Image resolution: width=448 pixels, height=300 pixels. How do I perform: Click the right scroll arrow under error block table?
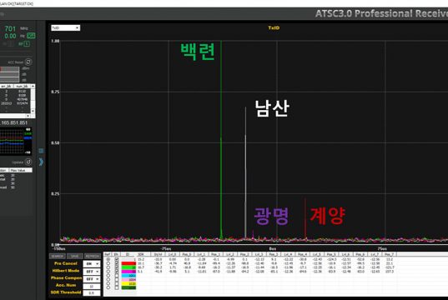tap(28, 116)
